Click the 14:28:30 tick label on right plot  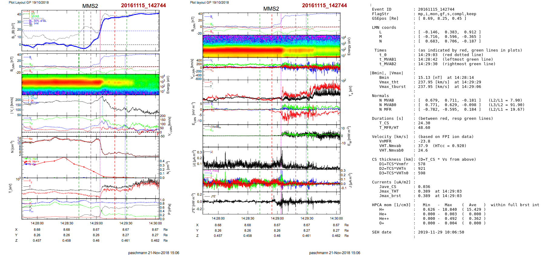click(x=248, y=218)
